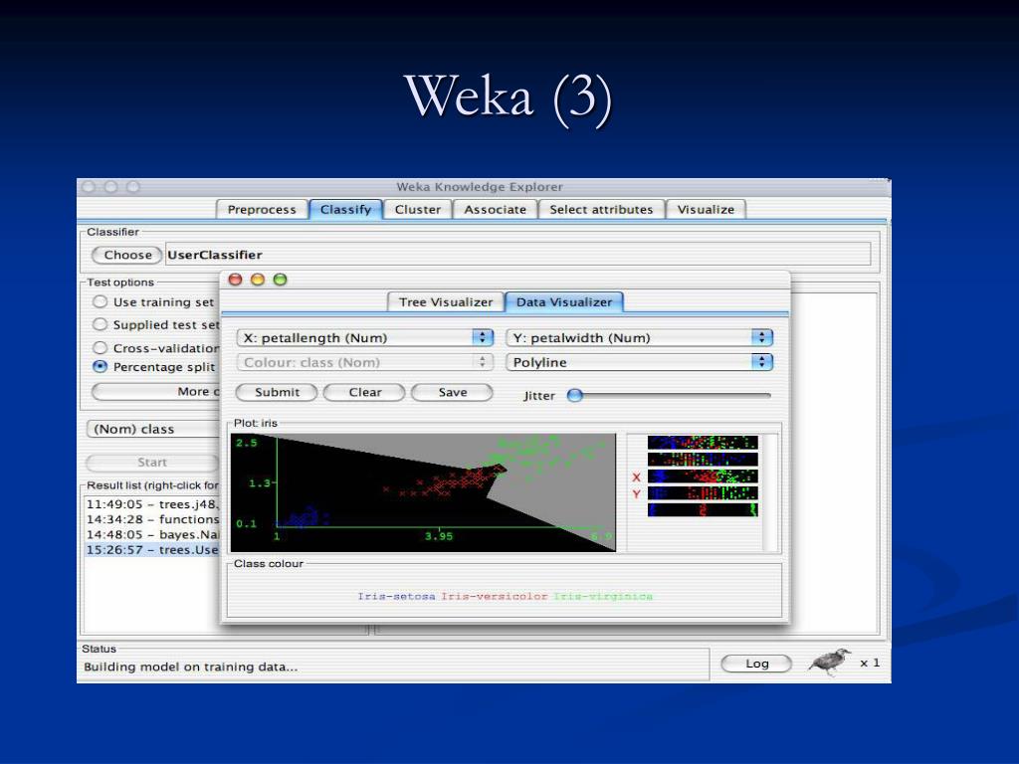
Task: Zoom the visualizer window with the green button
Action: [x=280, y=280]
